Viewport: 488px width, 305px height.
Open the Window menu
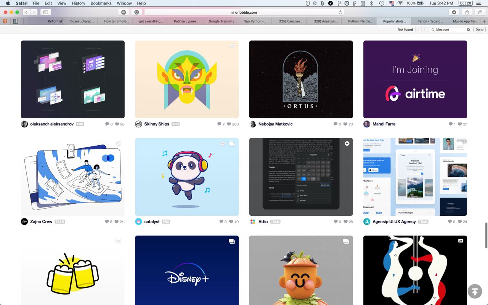coord(124,3)
